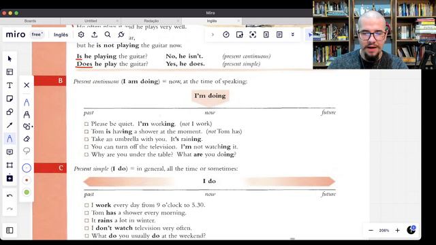The image size is (436, 245).
Task: Open the export board icon
Action: click(95, 35)
